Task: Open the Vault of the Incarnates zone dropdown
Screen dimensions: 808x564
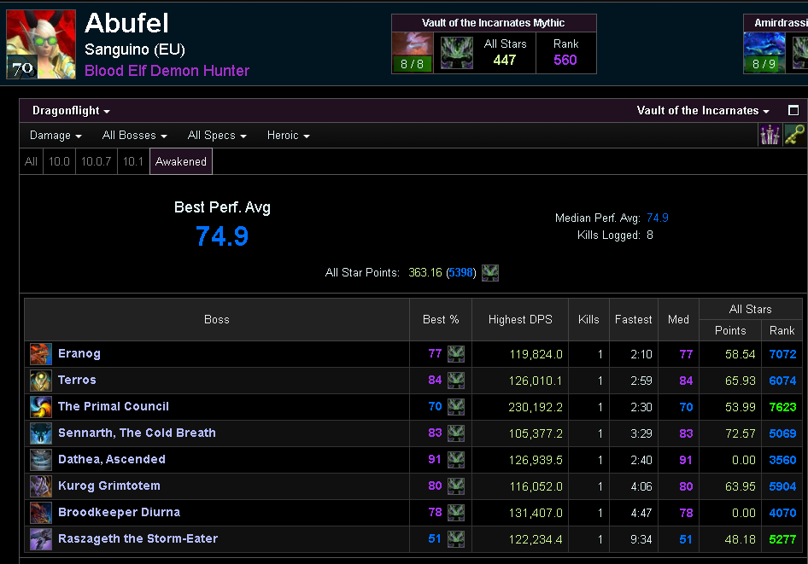Action: 703,111
